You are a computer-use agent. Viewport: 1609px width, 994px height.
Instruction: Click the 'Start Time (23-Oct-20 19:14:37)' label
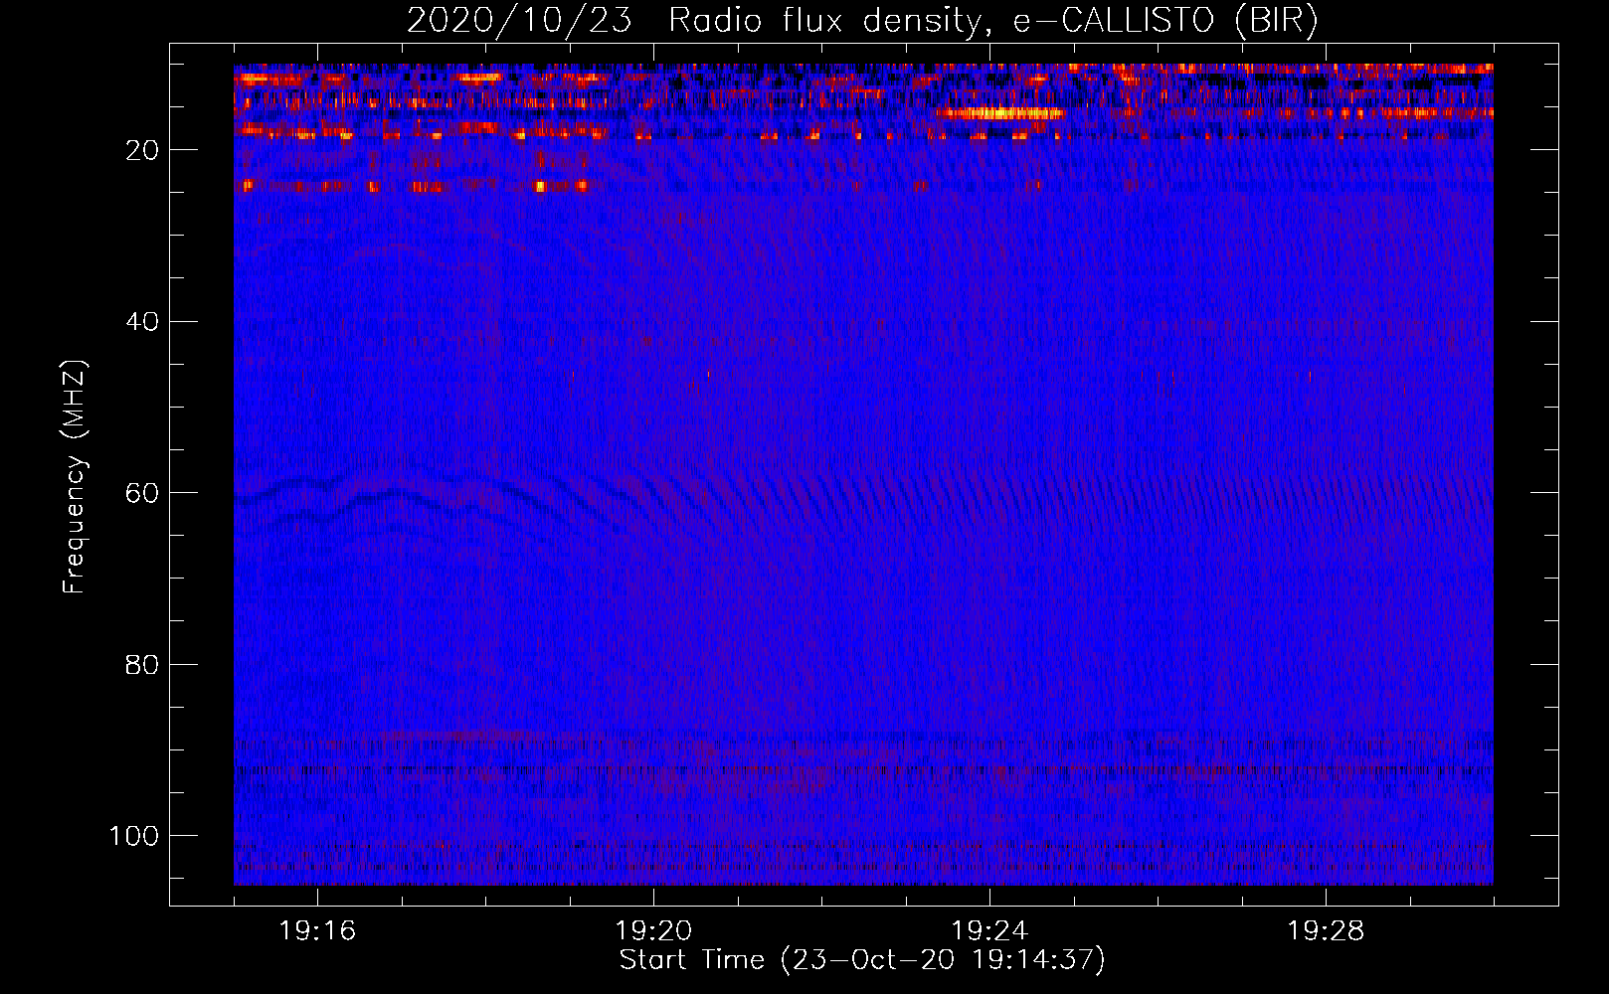pos(862,960)
